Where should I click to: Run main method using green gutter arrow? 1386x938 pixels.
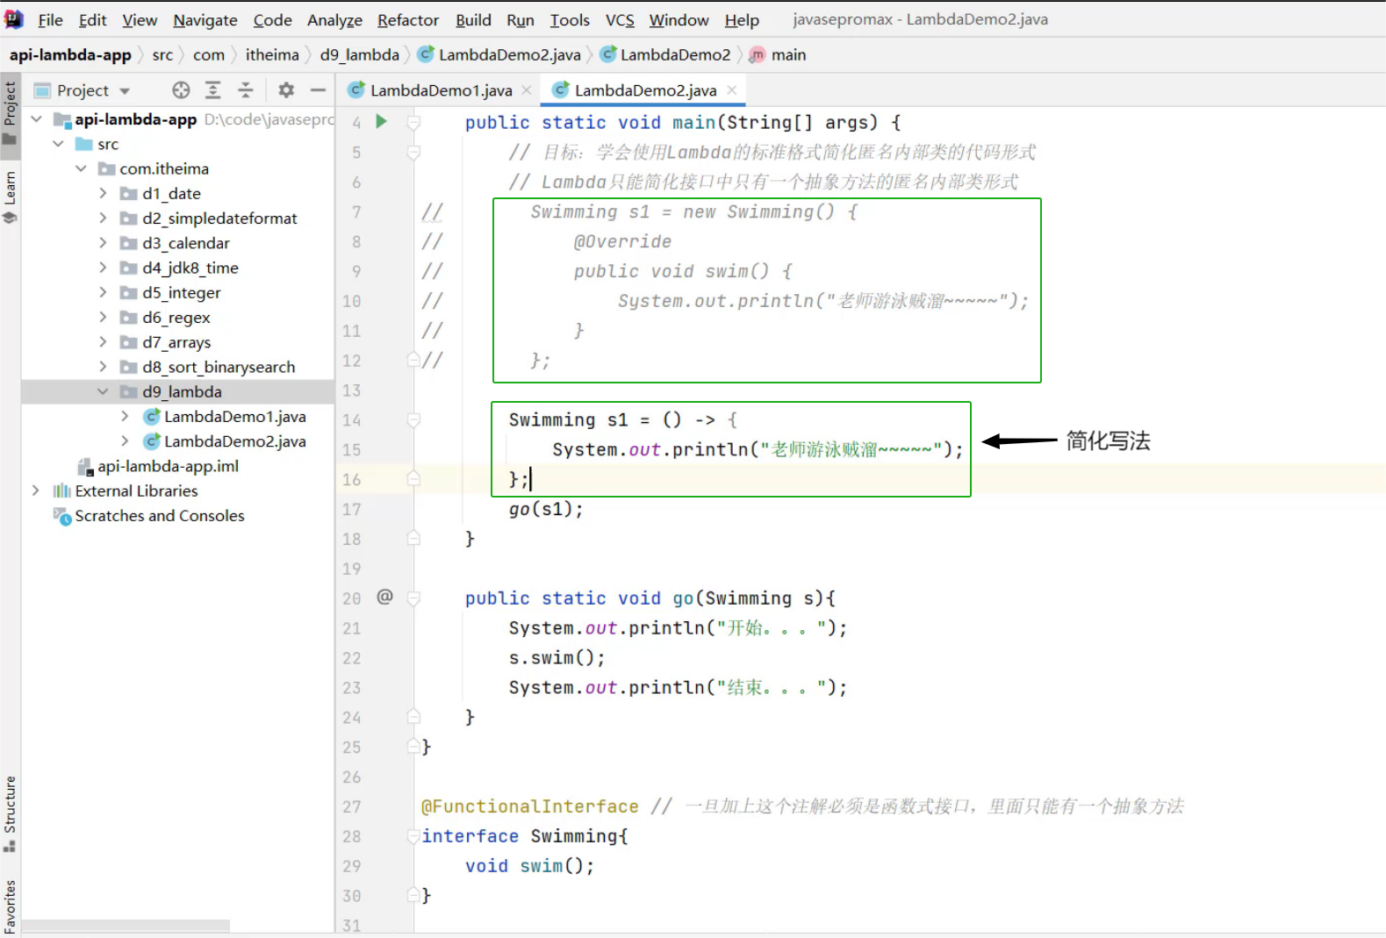click(x=381, y=121)
